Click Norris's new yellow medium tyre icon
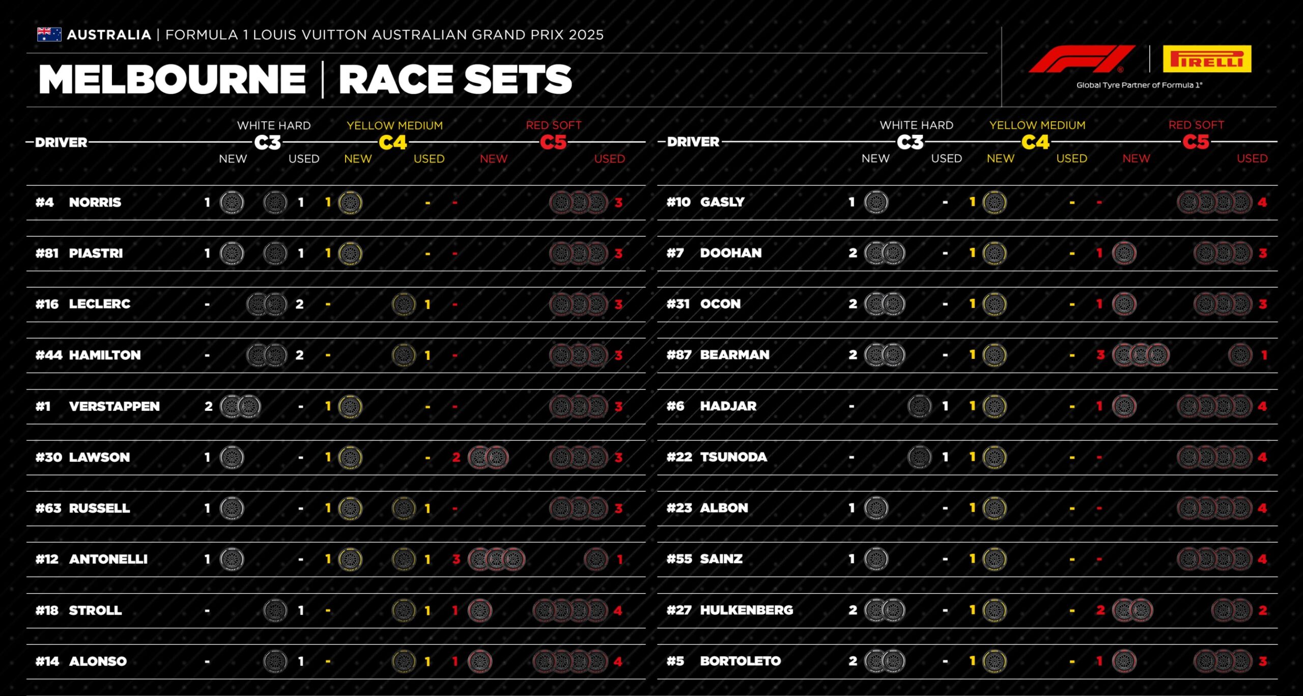This screenshot has width=1303, height=696. pyautogui.click(x=350, y=203)
